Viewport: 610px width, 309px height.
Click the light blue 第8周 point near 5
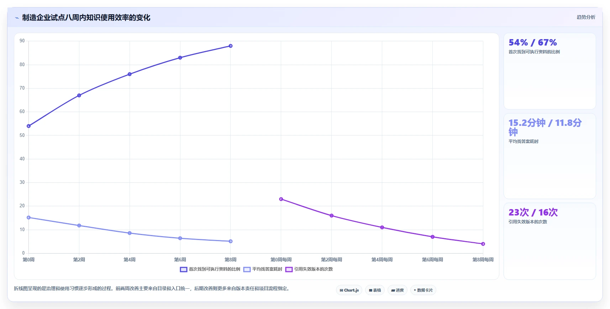point(231,241)
